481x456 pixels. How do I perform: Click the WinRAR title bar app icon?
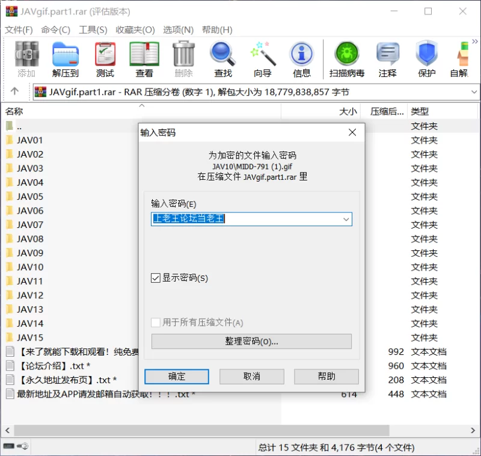(x=11, y=11)
